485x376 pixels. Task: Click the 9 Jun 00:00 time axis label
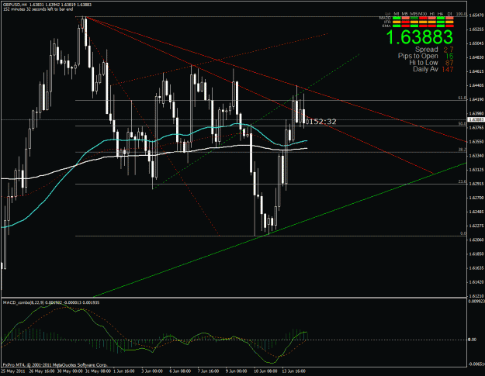(x=237, y=371)
